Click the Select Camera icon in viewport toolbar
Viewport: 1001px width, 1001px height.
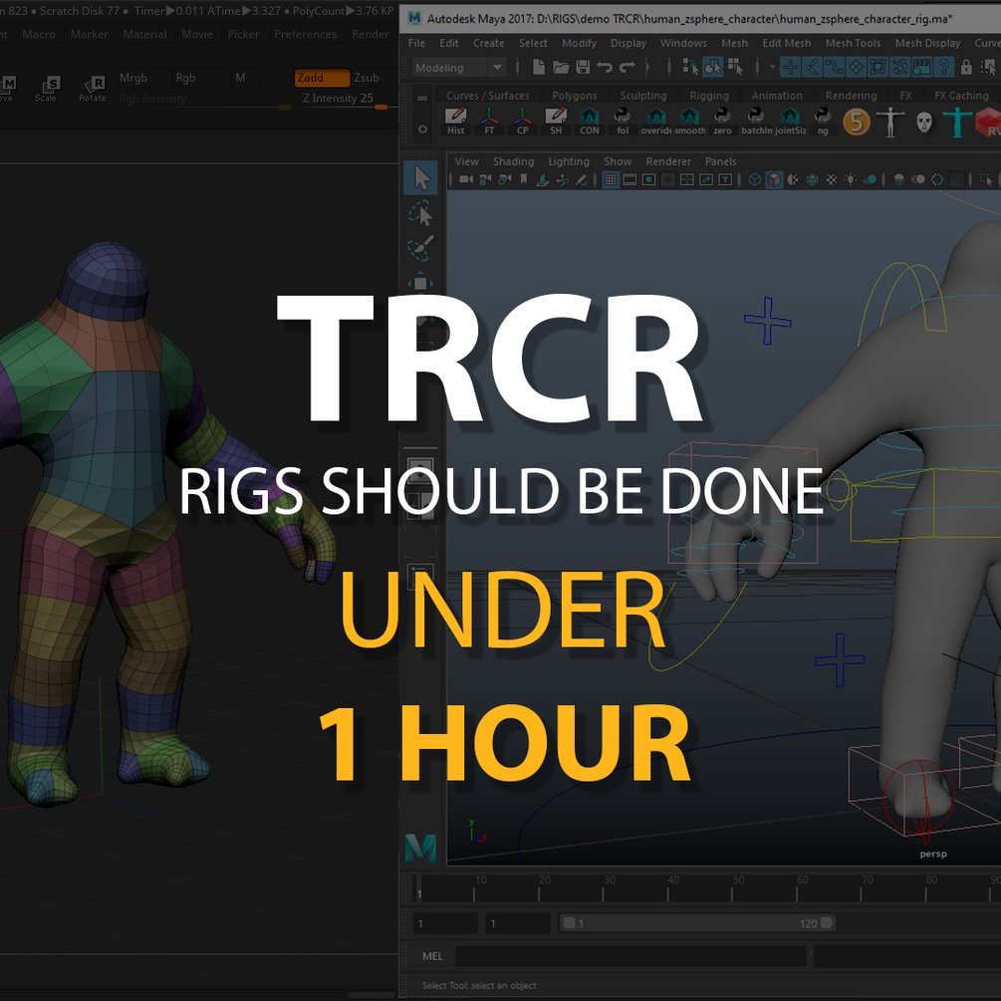[x=466, y=180]
